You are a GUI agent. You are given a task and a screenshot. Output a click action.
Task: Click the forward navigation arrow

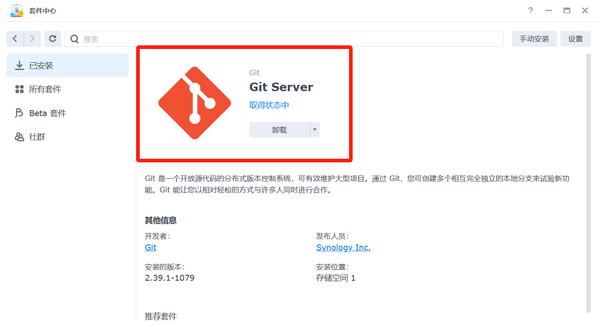32,39
